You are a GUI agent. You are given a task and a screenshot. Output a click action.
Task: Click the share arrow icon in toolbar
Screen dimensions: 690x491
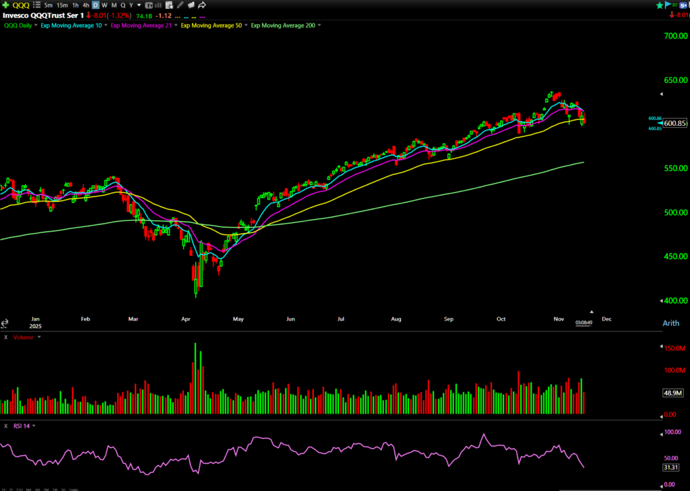(x=201, y=5)
